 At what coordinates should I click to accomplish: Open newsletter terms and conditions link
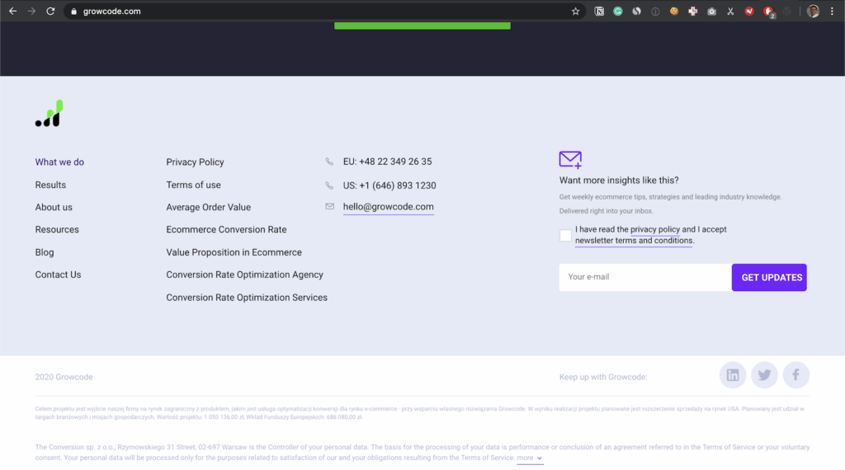tap(634, 241)
